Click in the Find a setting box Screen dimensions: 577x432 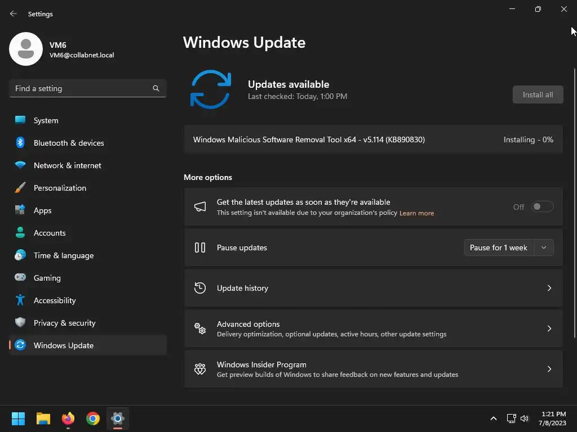pyautogui.click(x=88, y=88)
